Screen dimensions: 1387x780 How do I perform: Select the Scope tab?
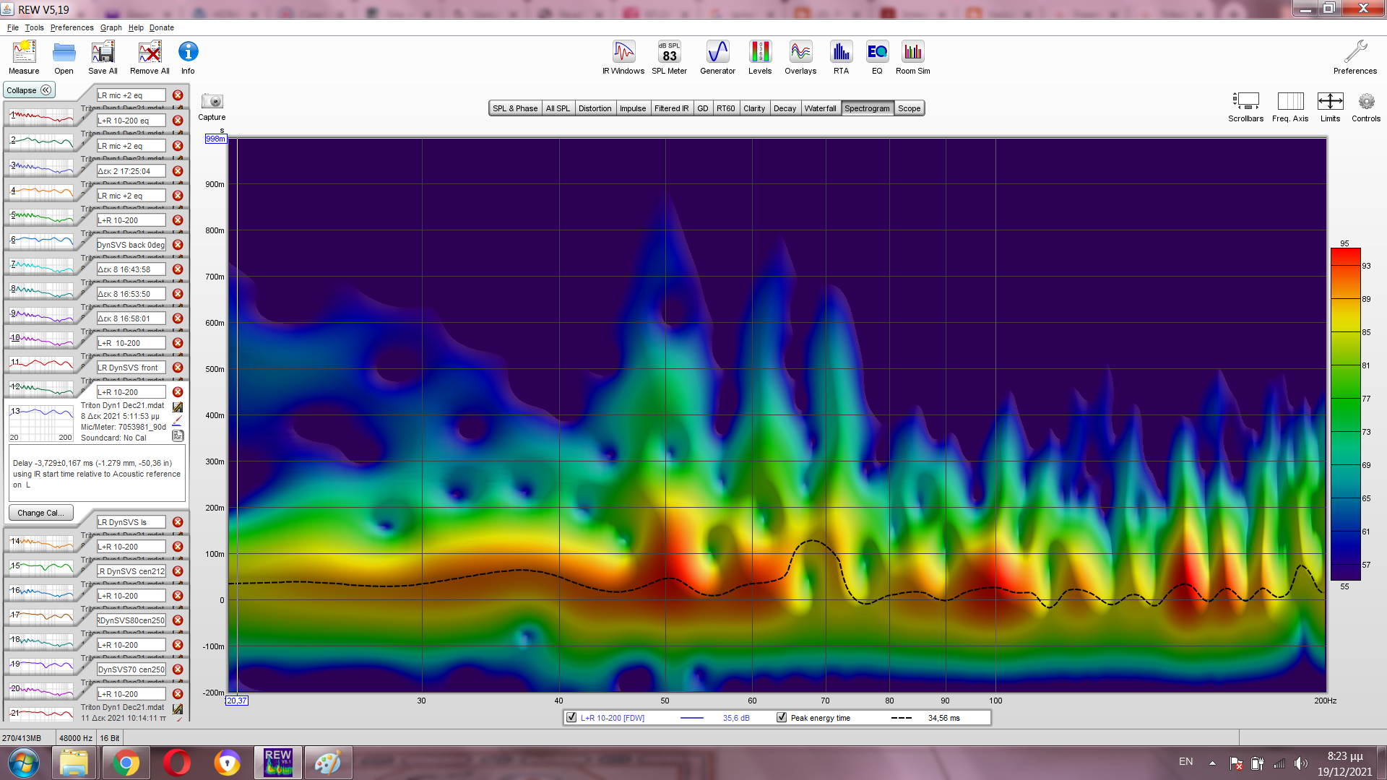pos(909,108)
